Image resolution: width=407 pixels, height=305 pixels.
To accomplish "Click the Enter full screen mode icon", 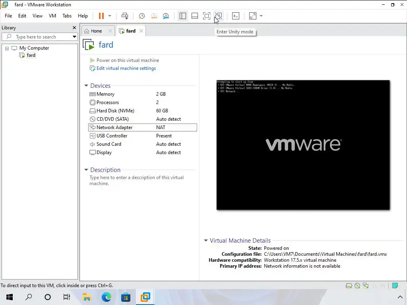I will click(x=207, y=16).
